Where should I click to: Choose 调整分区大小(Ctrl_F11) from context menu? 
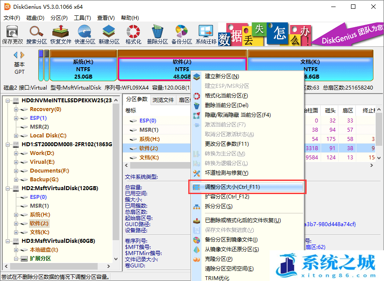[x=247, y=187]
